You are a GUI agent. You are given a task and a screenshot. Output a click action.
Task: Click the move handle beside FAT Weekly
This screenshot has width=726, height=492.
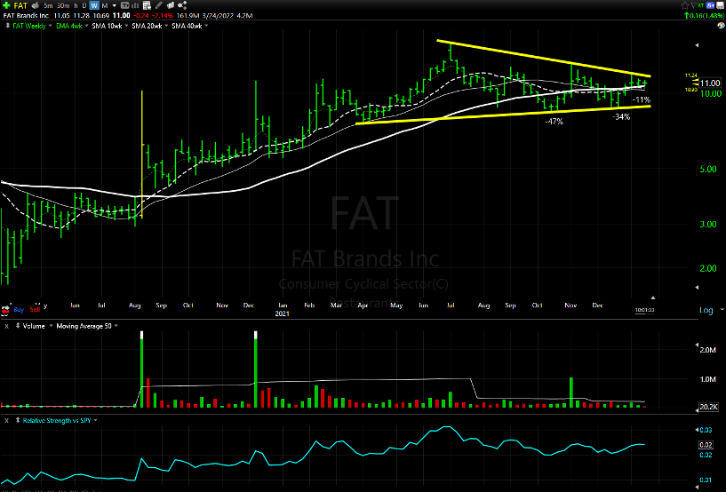coord(7,26)
